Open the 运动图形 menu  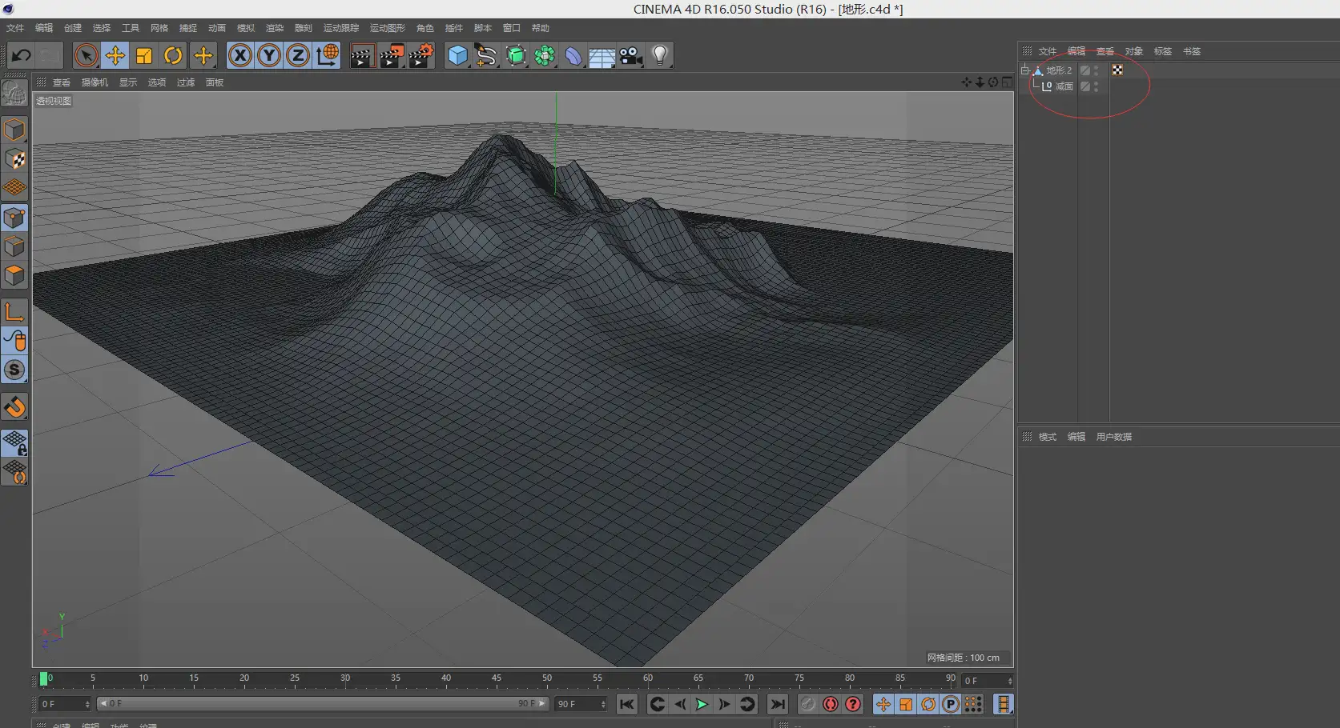tap(388, 28)
